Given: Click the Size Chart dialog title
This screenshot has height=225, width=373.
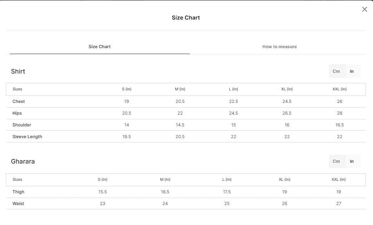Looking at the screenshot, I should pos(186,18).
